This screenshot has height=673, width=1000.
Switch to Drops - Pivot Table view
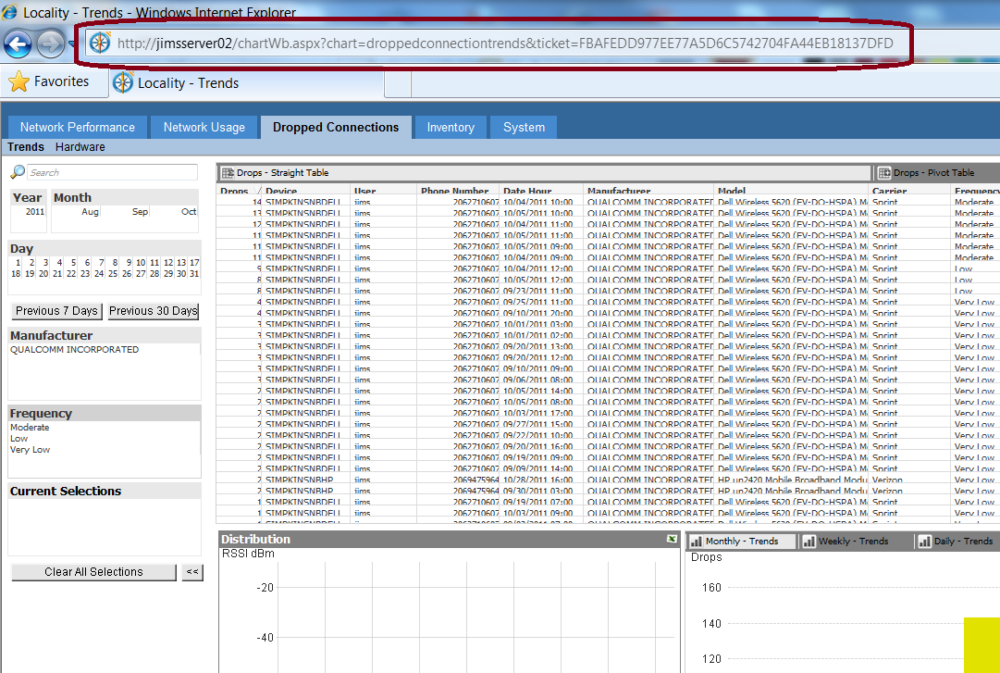[x=935, y=173]
